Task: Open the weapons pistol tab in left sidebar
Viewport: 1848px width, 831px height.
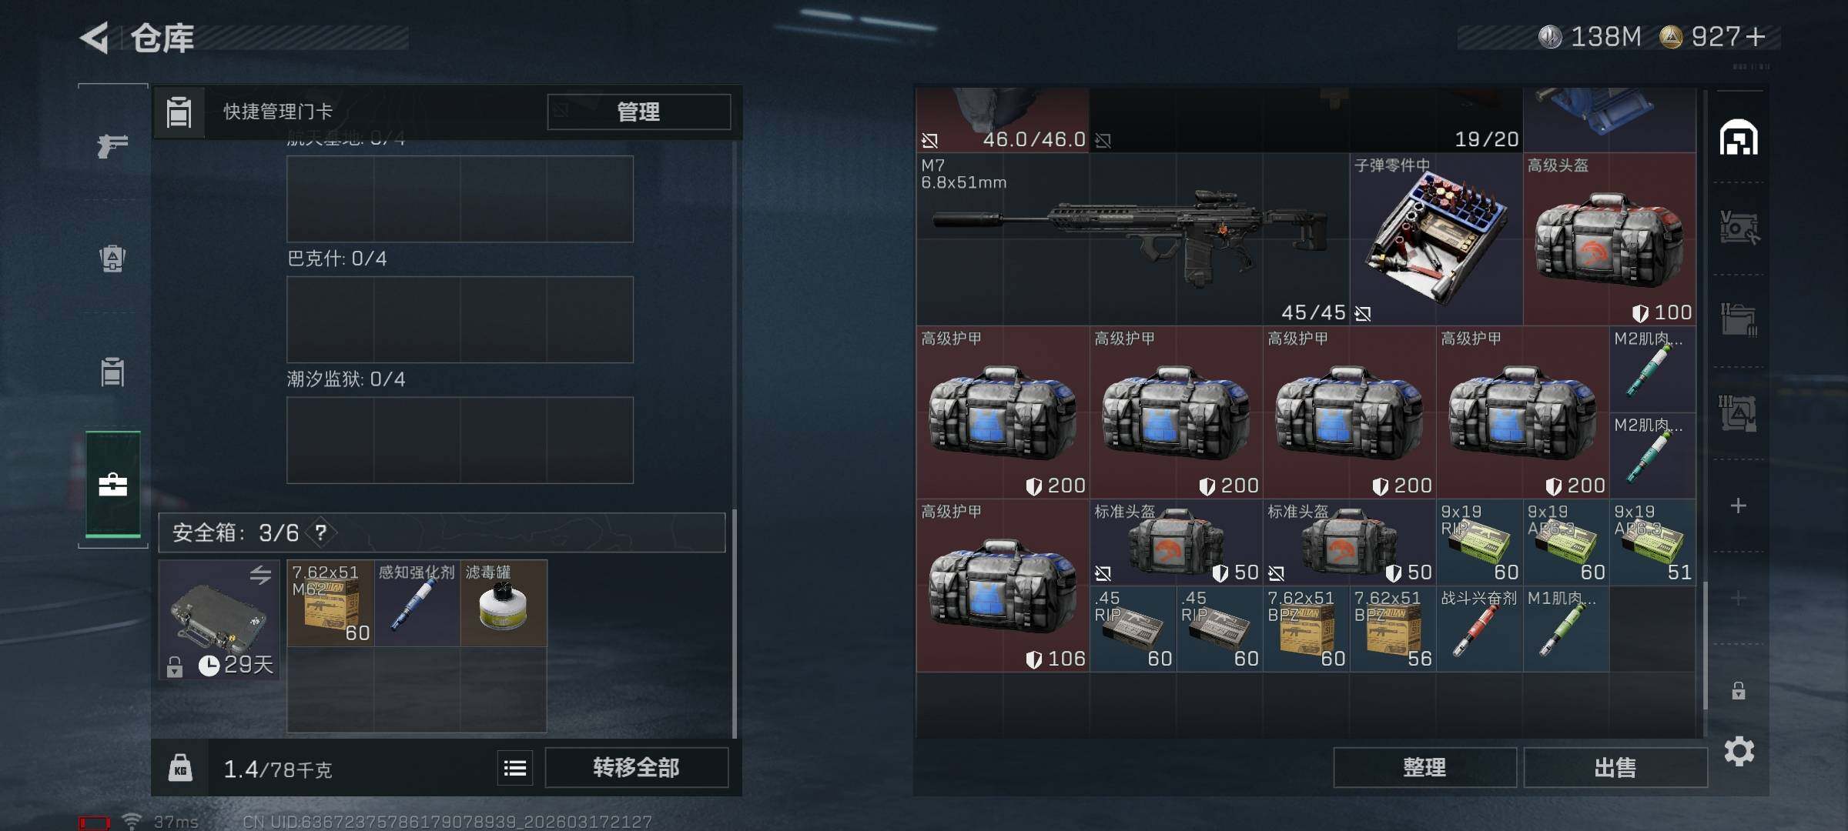Action: 112,145
